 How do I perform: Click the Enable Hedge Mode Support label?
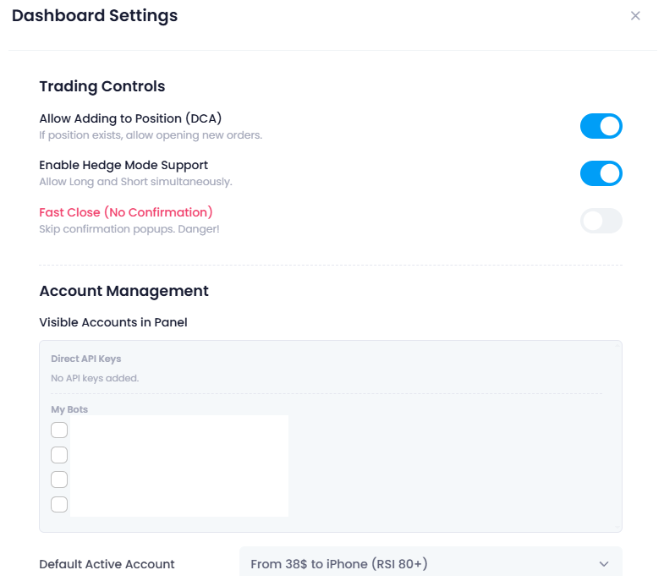click(x=123, y=165)
